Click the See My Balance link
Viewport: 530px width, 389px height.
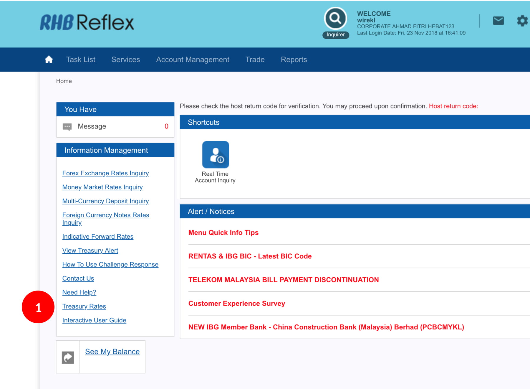(112, 352)
